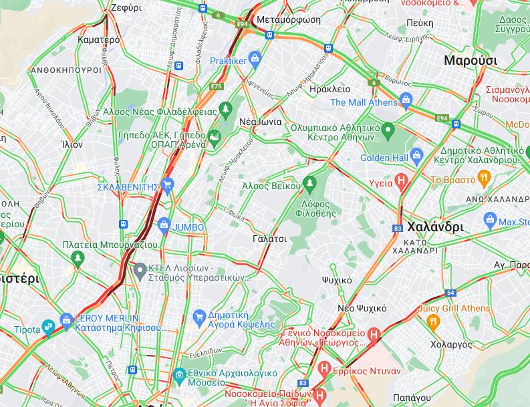
Task: Click the Praktiker shopping bag pin
Action: 255,59
